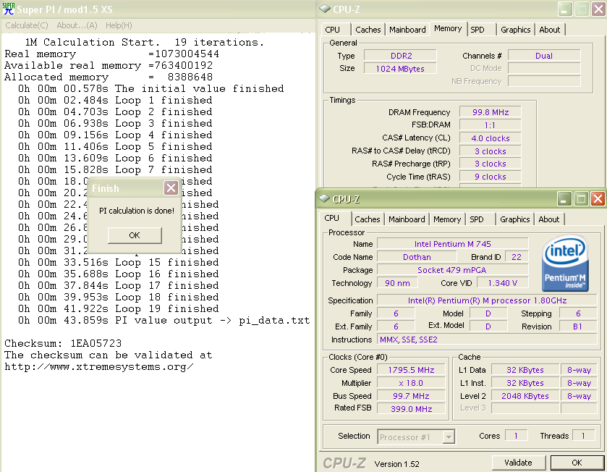This screenshot has width=607, height=472.
Task: Click the Validate button in CPU-Z
Action: 518,463
